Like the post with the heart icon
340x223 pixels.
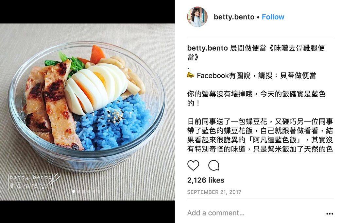click(193, 166)
